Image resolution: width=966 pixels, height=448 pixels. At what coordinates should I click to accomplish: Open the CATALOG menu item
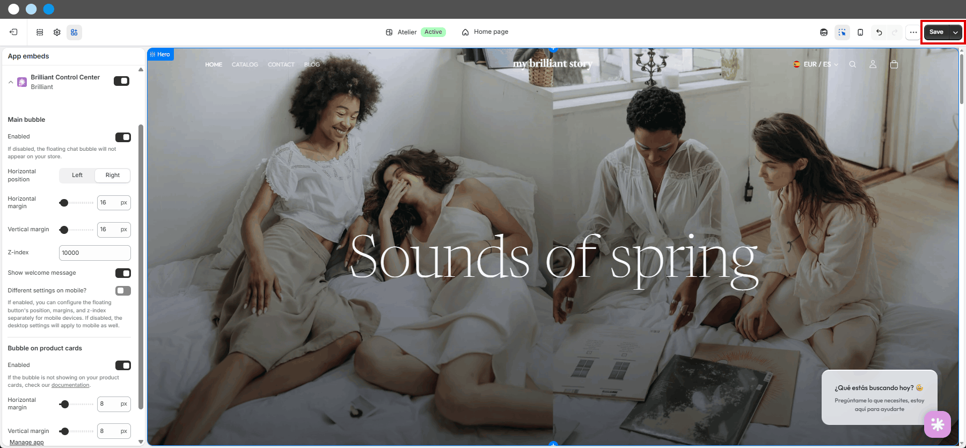[245, 64]
